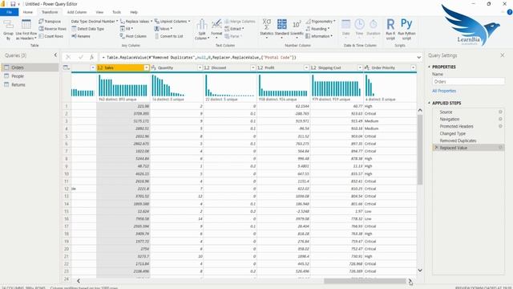The width and height of the screenshot is (513, 289).
Task: Open the Move dropdown
Action: click(x=164, y=29)
